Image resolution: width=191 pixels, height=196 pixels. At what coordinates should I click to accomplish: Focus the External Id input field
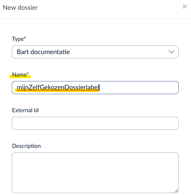(95, 123)
